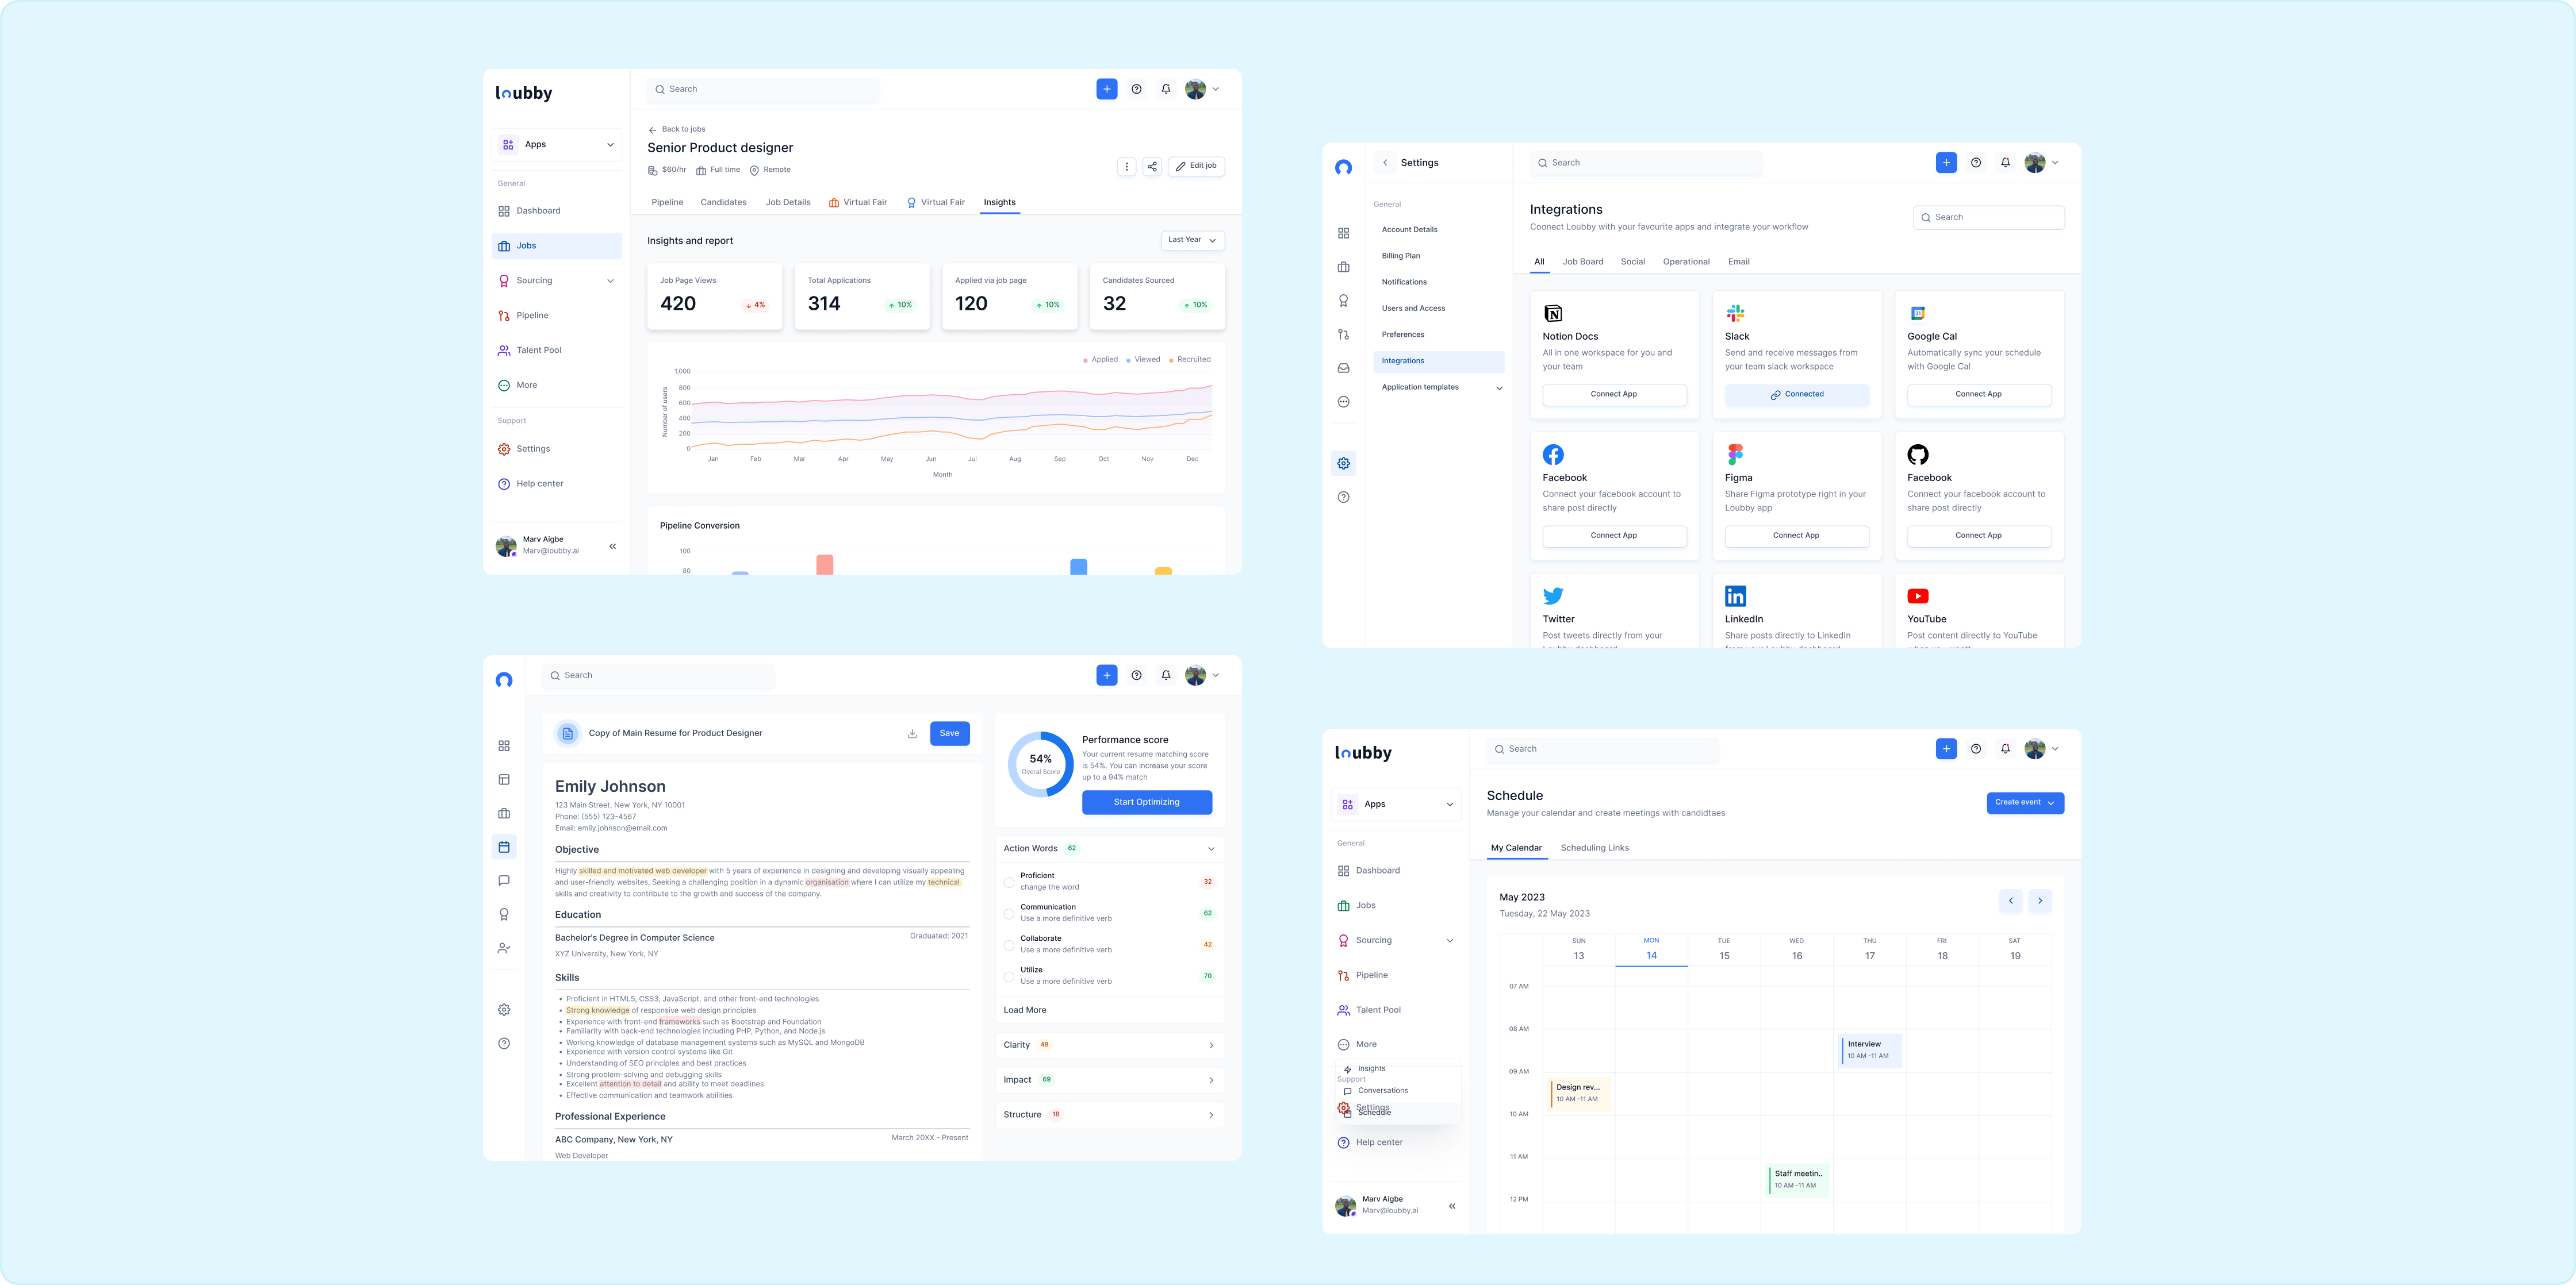Image resolution: width=2576 pixels, height=1285 pixels.
Task: Expand Application templates in settings menu
Action: 1498,388
